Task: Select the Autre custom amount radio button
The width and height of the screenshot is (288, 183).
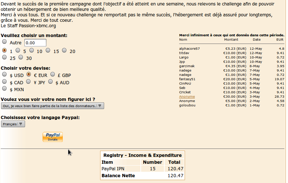Action: coord(5,42)
